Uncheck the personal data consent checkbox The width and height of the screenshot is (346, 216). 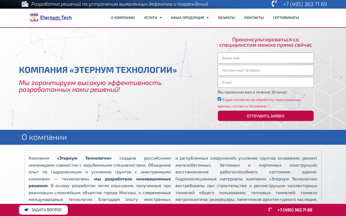[219, 99]
